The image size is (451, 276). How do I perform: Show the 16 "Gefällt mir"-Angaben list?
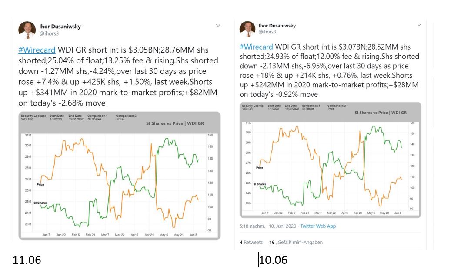[x=296, y=242]
